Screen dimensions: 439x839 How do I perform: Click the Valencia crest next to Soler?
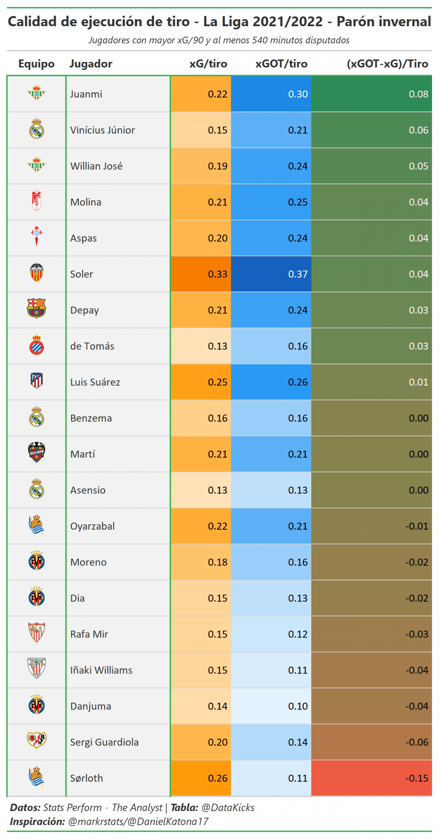pyautogui.click(x=36, y=273)
